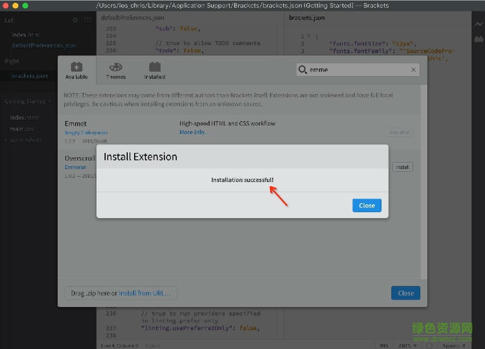Open the working set gear settings icon

pos(75,20)
